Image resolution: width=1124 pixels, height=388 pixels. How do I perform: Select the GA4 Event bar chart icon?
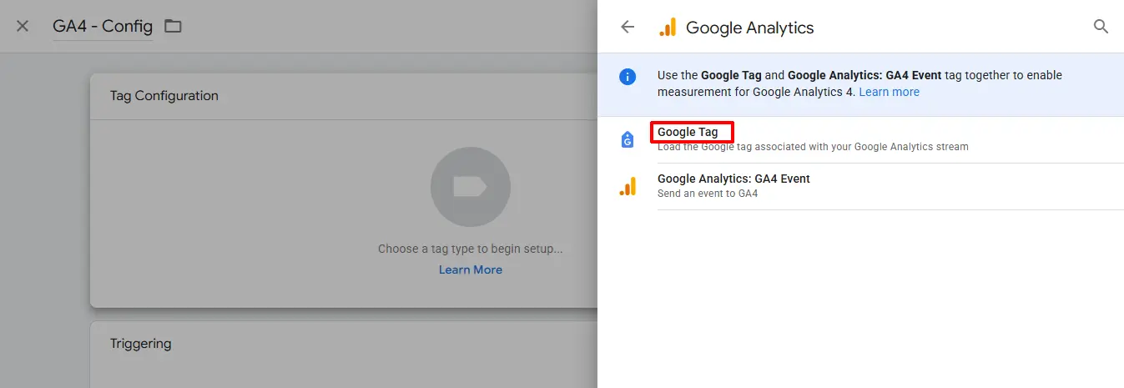628,186
